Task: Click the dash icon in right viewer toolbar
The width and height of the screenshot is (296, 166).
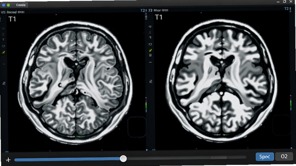Action: (150, 62)
